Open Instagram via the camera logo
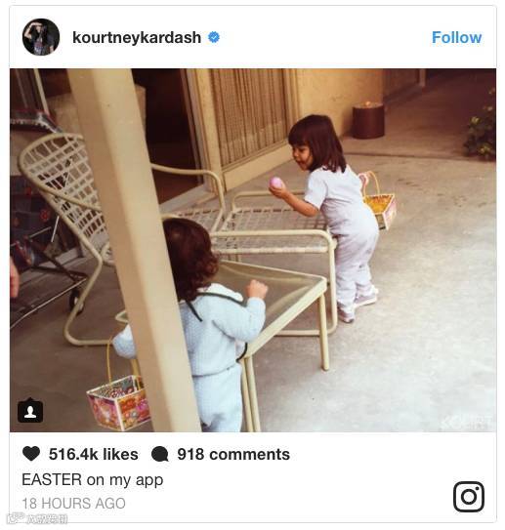The width and height of the screenshot is (505, 530). (469, 497)
